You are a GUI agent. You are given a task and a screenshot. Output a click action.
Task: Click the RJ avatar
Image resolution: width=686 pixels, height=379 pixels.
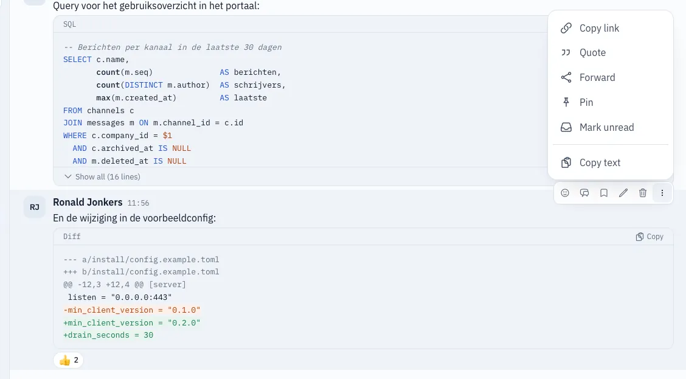pos(35,207)
